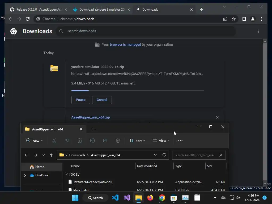
Task: Open the Windows Start menu
Action: tap(75, 198)
